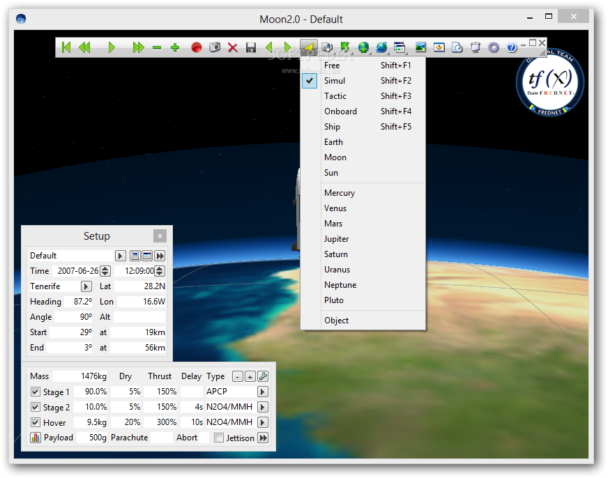Click the time 12:09:00 spinner arrows
The height and width of the screenshot is (478, 608).
pyautogui.click(x=160, y=271)
